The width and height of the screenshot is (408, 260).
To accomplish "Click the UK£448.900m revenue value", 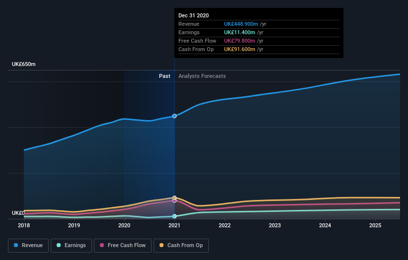I will (241, 24).
